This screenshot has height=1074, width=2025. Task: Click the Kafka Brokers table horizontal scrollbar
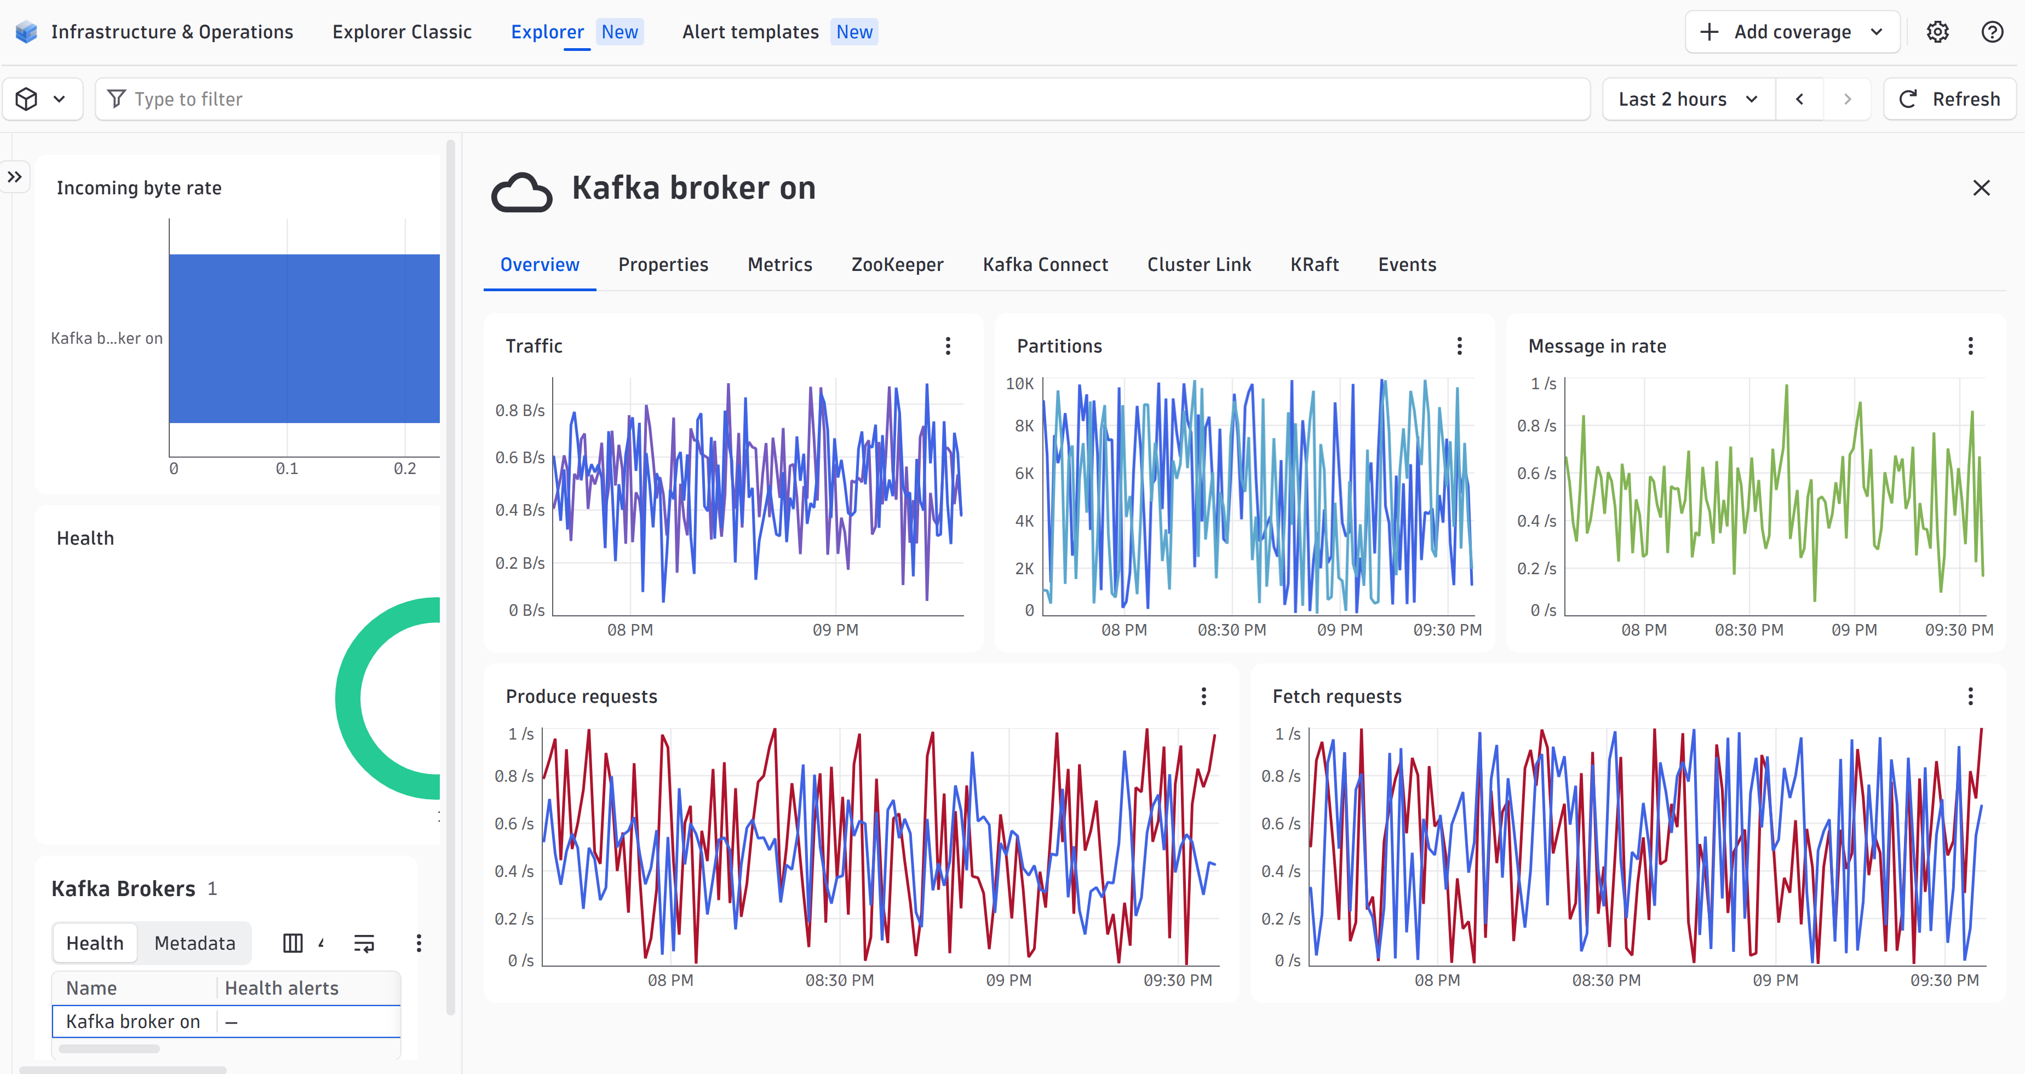click(x=108, y=1049)
